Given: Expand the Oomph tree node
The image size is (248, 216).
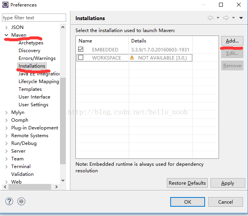Looking at the screenshot, I should point(6,120).
